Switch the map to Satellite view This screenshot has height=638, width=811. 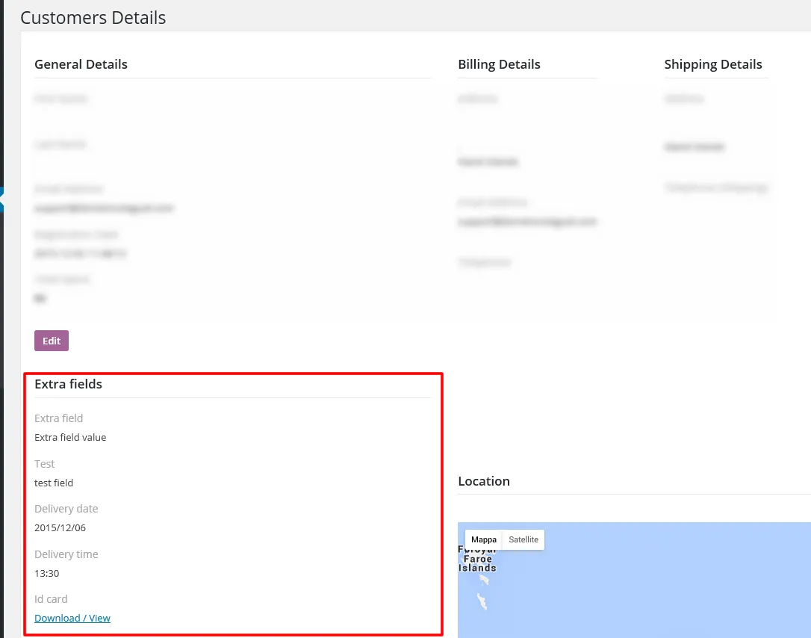click(523, 539)
